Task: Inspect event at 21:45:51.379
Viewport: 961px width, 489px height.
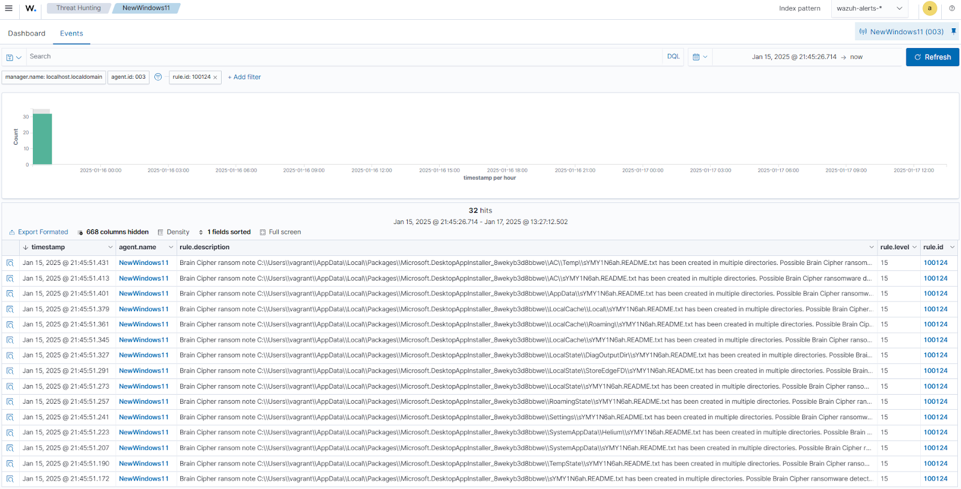Action: point(10,309)
